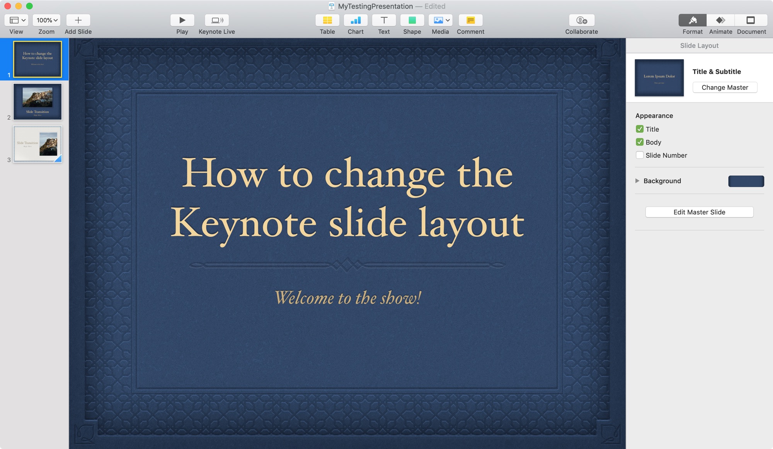Image resolution: width=773 pixels, height=449 pixels.
Task: Switch to the Format inspector
Action: [693, 20]
